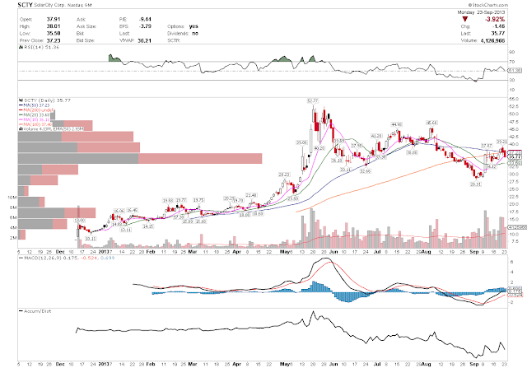The height and width of the screenshot is (368, 527).
Task: Click the Low value 35.50
Action: 54,33
